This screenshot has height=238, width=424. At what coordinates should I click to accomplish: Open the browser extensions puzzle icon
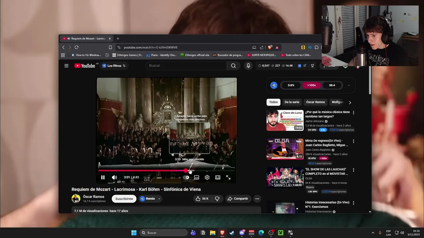point(316,47)
